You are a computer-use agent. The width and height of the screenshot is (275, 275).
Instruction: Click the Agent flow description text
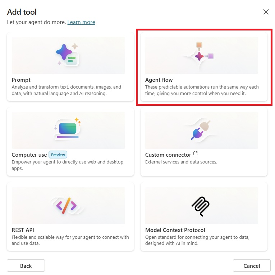(202, 90)
